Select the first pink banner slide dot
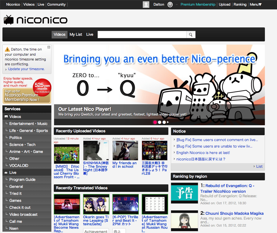The width and height of the screenshot is (277, 233). [x=155, y=122]
